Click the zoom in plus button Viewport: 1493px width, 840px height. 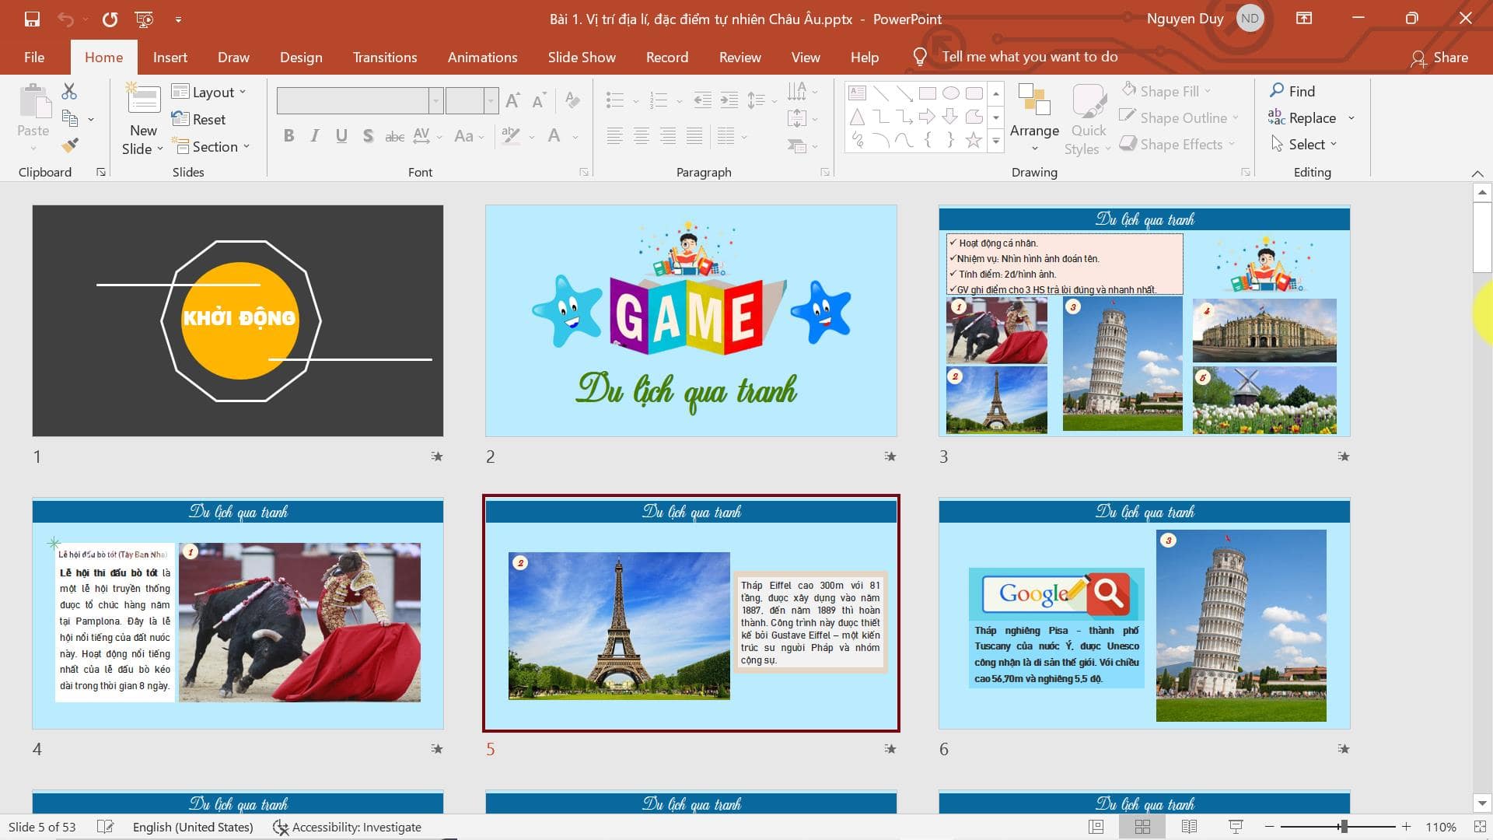pyautogui.click(x=1406, y=827)
